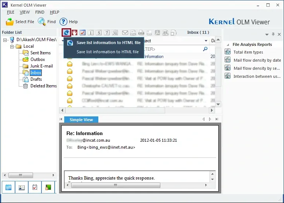Click the email subject Re: Information heading
Image resolution: width=284 pixels, height=203 pixels.
pyautogui.click(x=85, y=133)
